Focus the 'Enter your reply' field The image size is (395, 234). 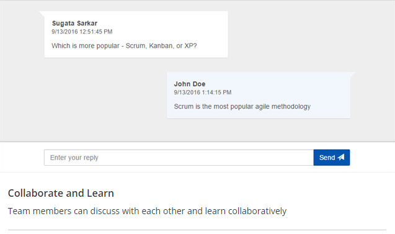[179, 158]
